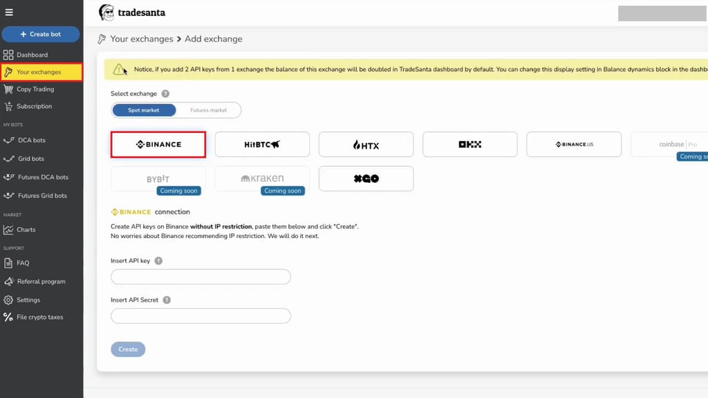Open the Dashboard grid icon
Image resolution: width=708 pixels, height=398 pixels.
tap(8, 55)
